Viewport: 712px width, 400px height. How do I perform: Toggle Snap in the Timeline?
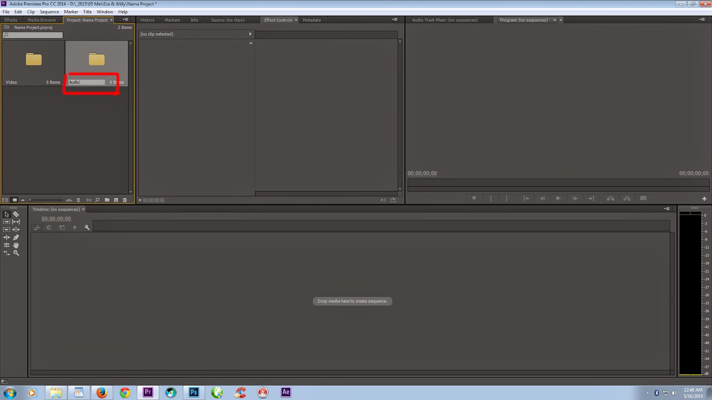pyautogui.click(x=49, y=228)
